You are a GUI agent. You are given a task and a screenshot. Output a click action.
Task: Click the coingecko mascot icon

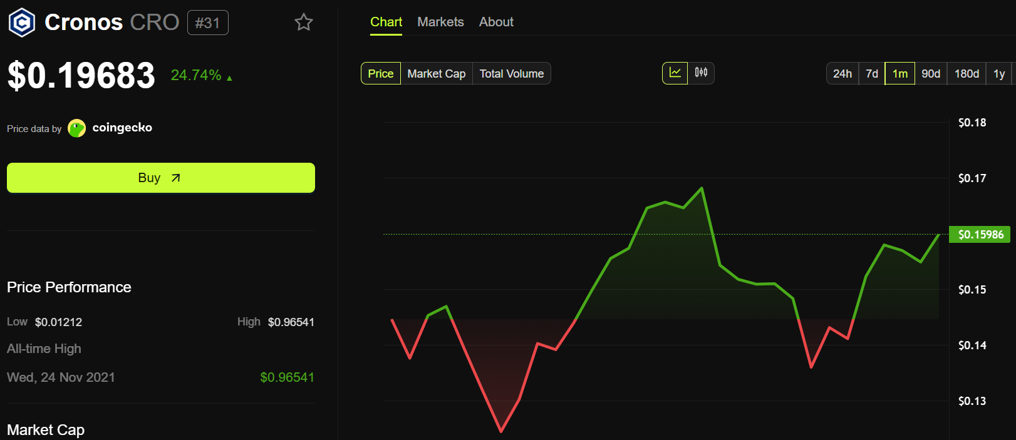[x=76, y=128]
